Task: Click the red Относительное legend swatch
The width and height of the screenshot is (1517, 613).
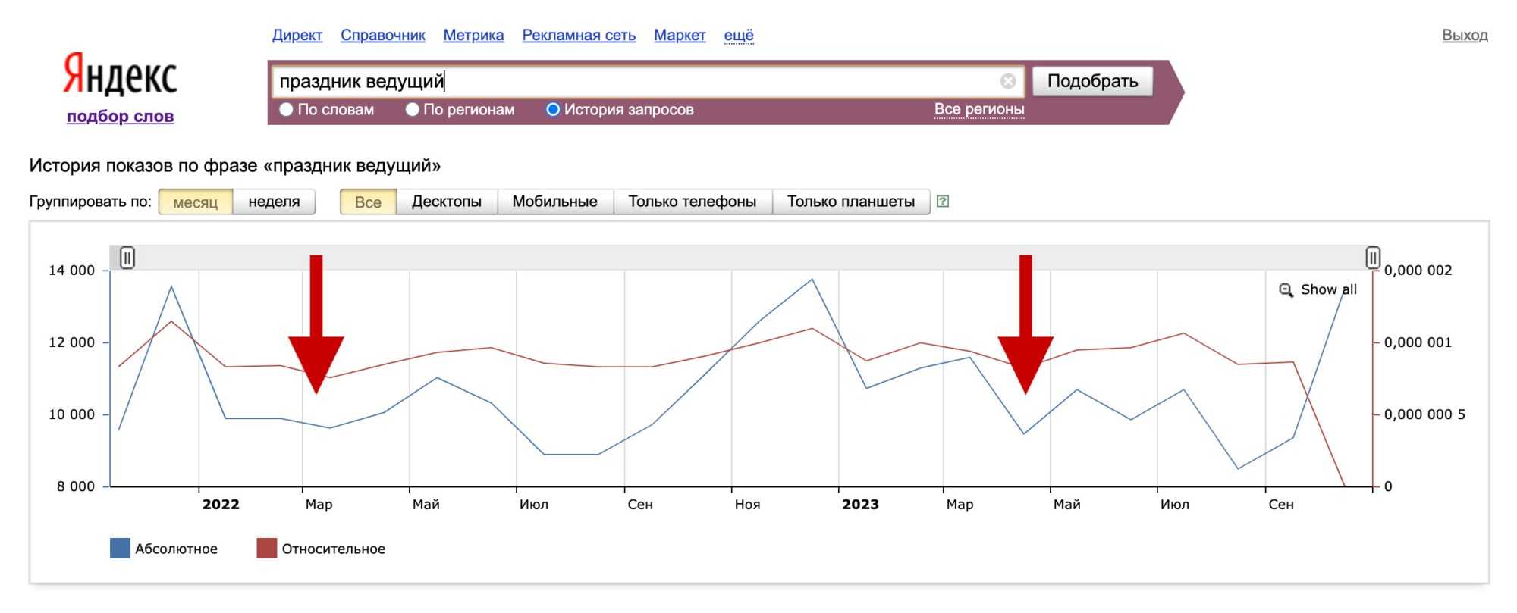Action: [266, 549]
